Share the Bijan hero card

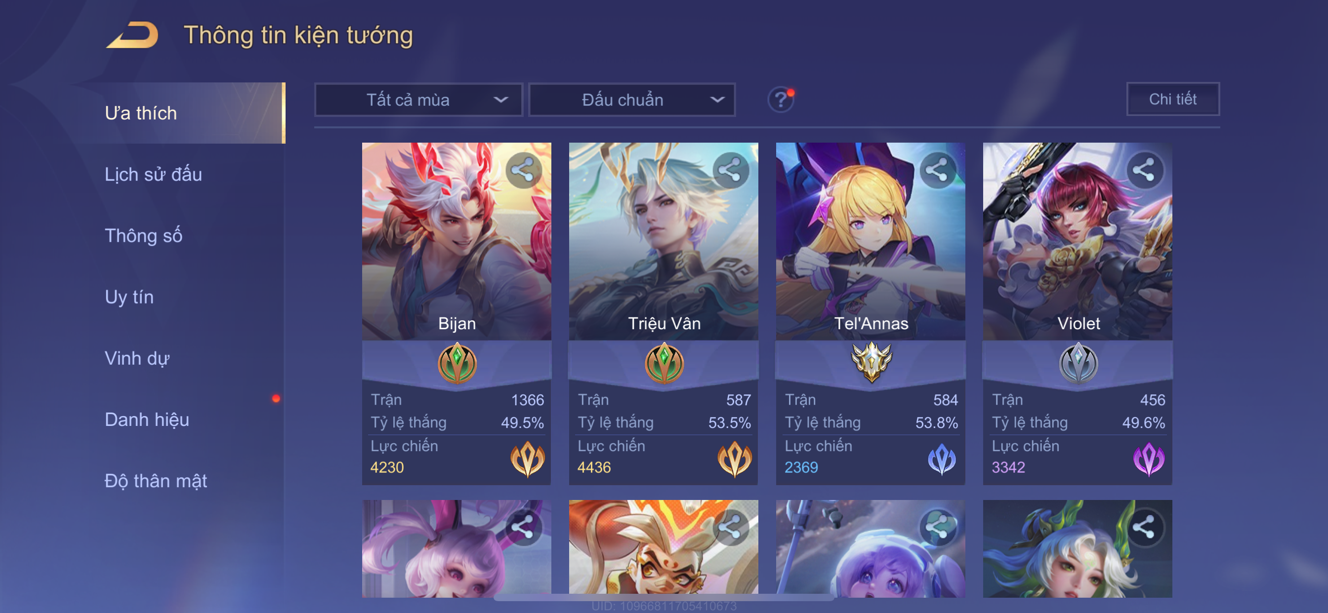point(523,170)
